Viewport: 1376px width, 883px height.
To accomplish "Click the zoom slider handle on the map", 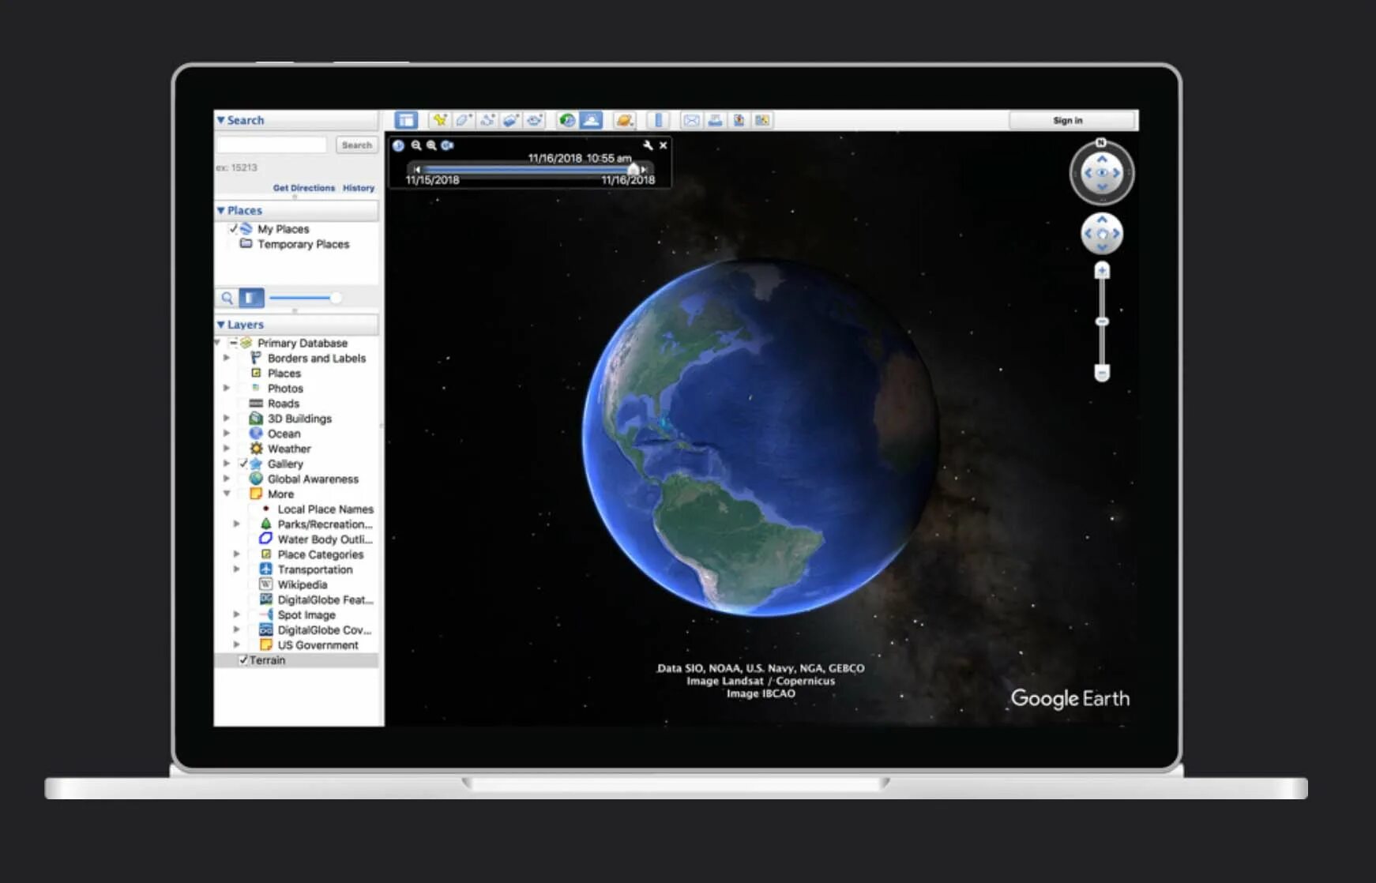I will pyautogui.click(x=1102, y=321).
